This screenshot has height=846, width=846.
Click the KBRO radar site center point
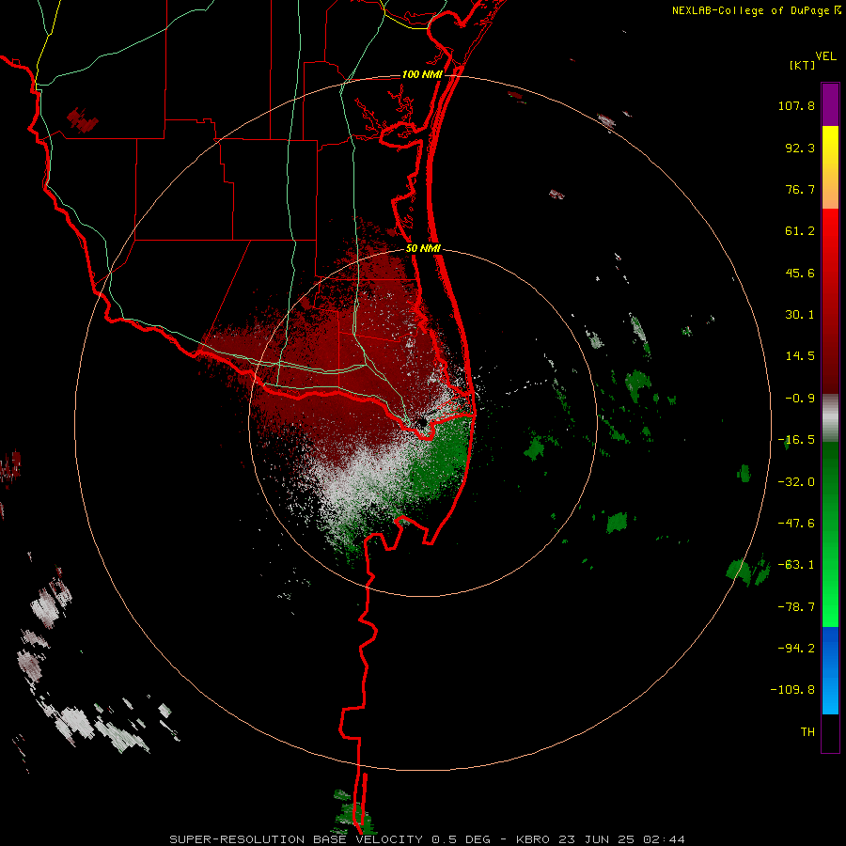pos(421,423)
